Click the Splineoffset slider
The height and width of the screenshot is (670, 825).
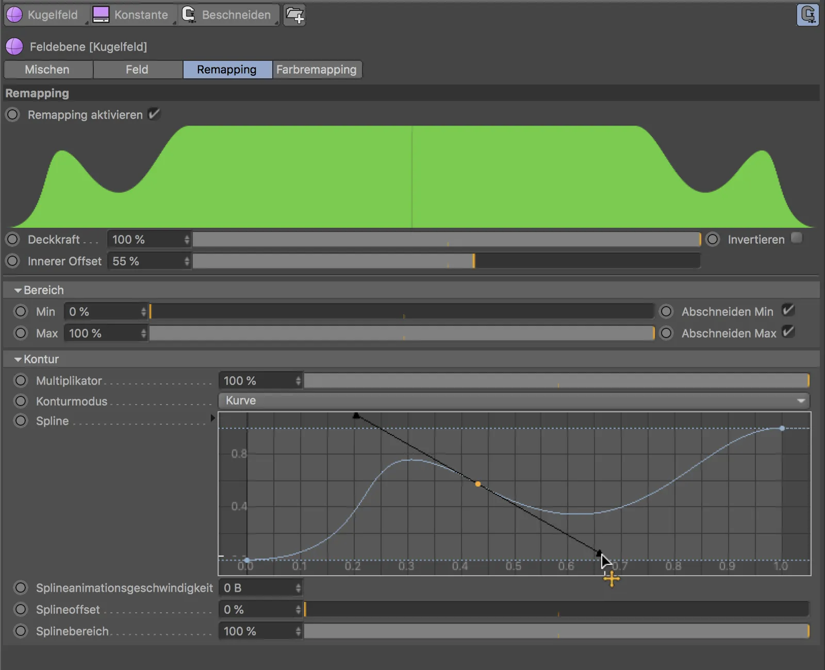tap(557, 609)
